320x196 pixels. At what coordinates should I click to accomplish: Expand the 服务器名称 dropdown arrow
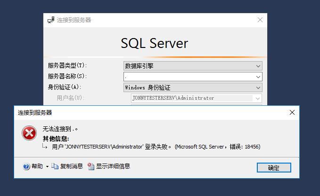tap(258, 77)
